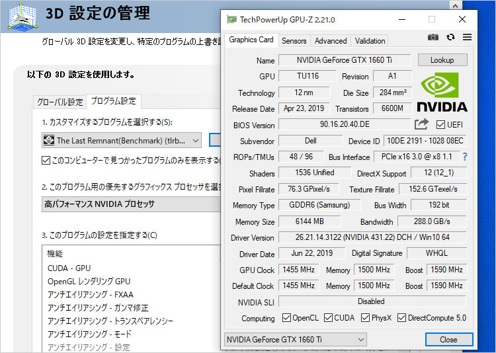Screen dimensions: 496x353
Task: Open the GPU-Z hamburger menu
Action: (467, 37)
